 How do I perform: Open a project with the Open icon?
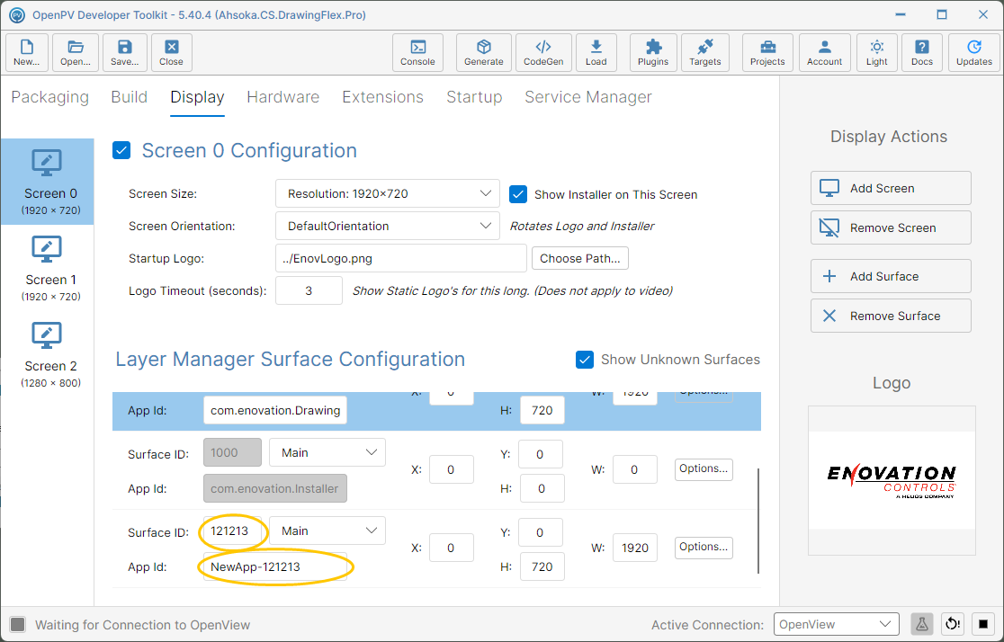coord(76,52)
